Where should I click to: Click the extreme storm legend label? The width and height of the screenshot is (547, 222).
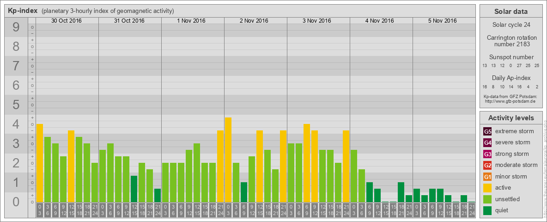coord(515,131)
